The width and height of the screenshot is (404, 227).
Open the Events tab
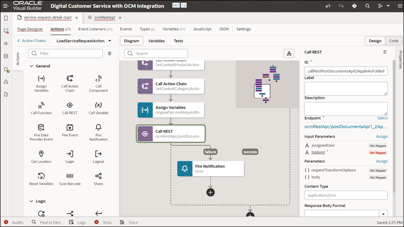click(126, 29)
